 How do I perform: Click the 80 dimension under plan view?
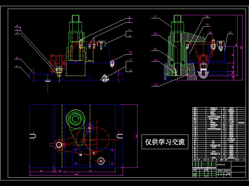click(x=41, y=171)
